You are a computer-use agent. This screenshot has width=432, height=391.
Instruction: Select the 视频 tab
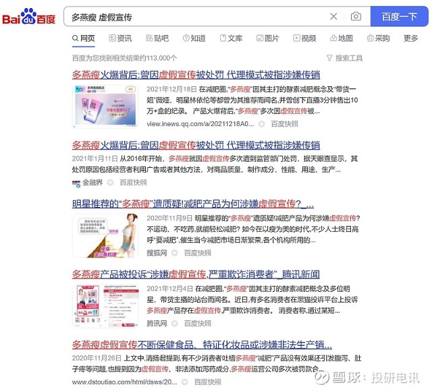click(304, 38)
